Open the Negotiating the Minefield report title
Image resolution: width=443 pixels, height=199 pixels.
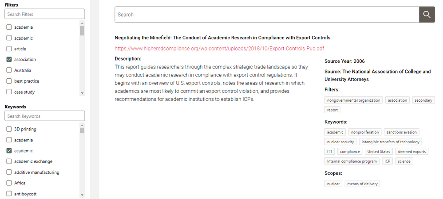click(x=222, y=38)
